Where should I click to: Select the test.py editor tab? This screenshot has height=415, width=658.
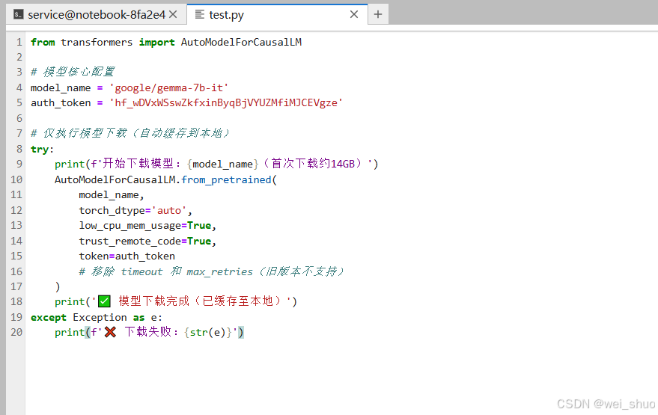(x=277, y=15)
